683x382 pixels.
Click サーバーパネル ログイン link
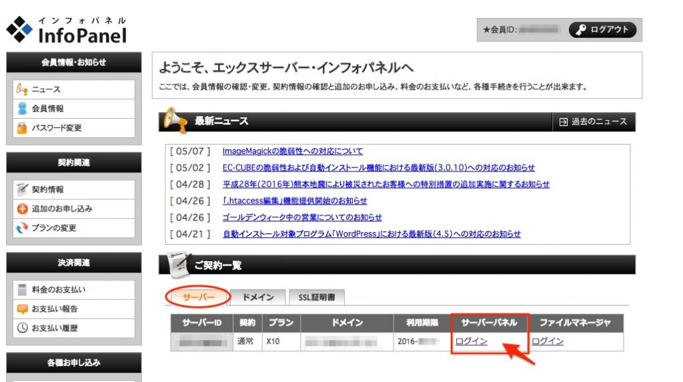[x=471, y=341]
